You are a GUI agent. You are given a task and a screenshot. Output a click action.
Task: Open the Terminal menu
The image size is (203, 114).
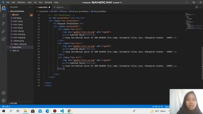(x=48, y=2)
